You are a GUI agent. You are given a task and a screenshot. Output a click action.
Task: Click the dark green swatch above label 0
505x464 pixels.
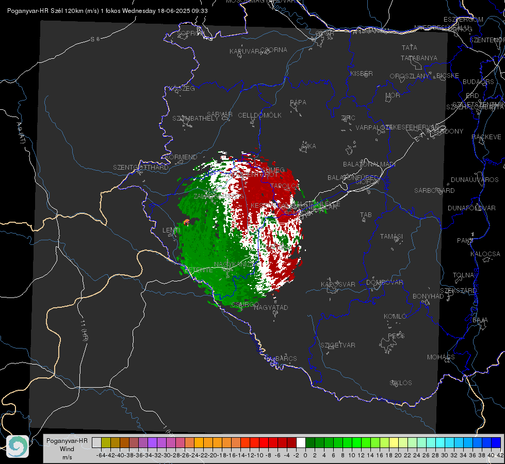pyautogui.click(x=310, y=442)
